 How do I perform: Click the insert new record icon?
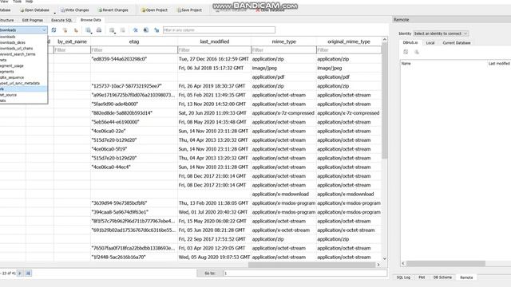pos(112,30)
